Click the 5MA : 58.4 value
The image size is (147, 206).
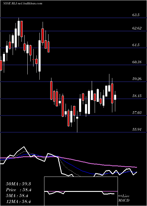tap(17, 196)
